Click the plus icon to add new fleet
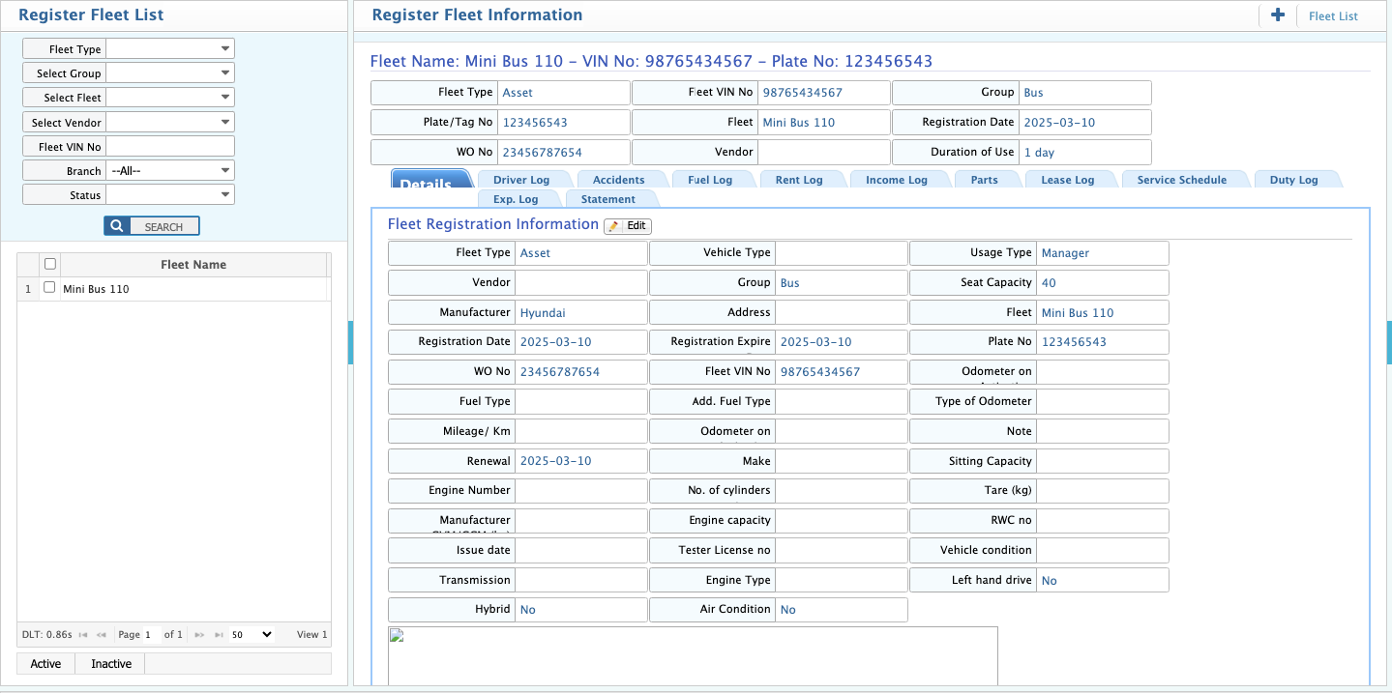 1277,15
